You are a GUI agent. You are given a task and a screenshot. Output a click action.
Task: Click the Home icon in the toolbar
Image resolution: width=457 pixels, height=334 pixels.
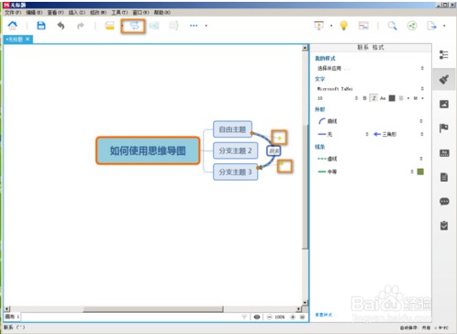coord(13,26)
